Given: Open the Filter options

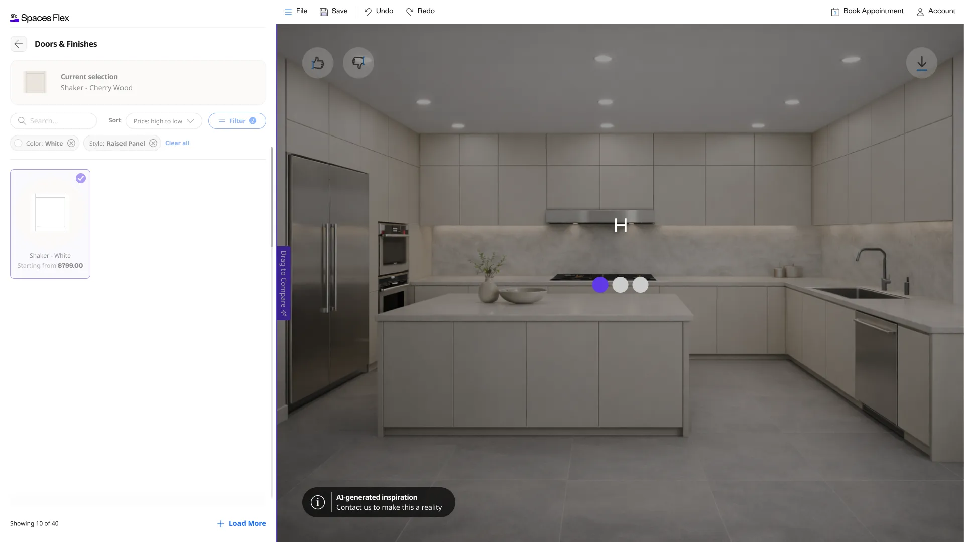Looking at the screenshot, I should 237,121.
